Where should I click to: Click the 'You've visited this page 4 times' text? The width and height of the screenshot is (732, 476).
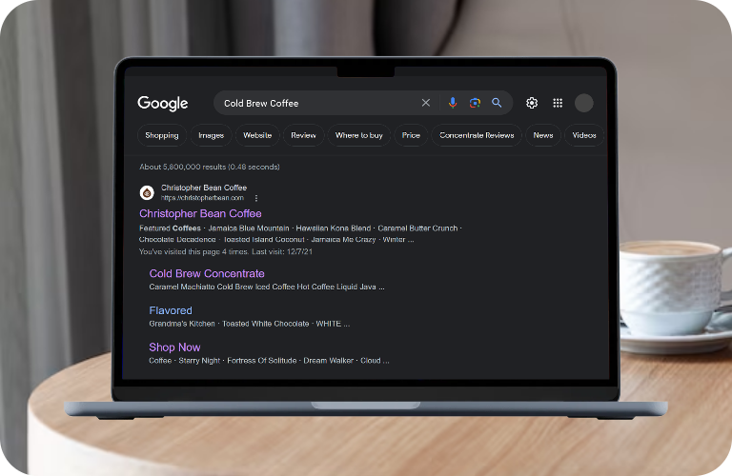226,251
